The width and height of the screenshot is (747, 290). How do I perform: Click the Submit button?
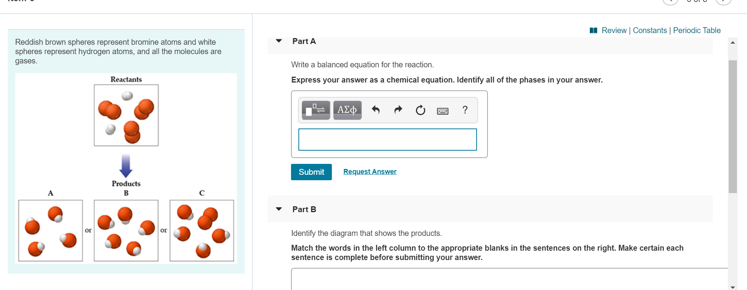[x=311, y=172]
